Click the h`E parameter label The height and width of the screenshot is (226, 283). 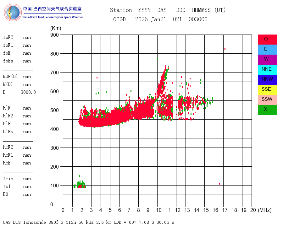(x=7, y=124)
